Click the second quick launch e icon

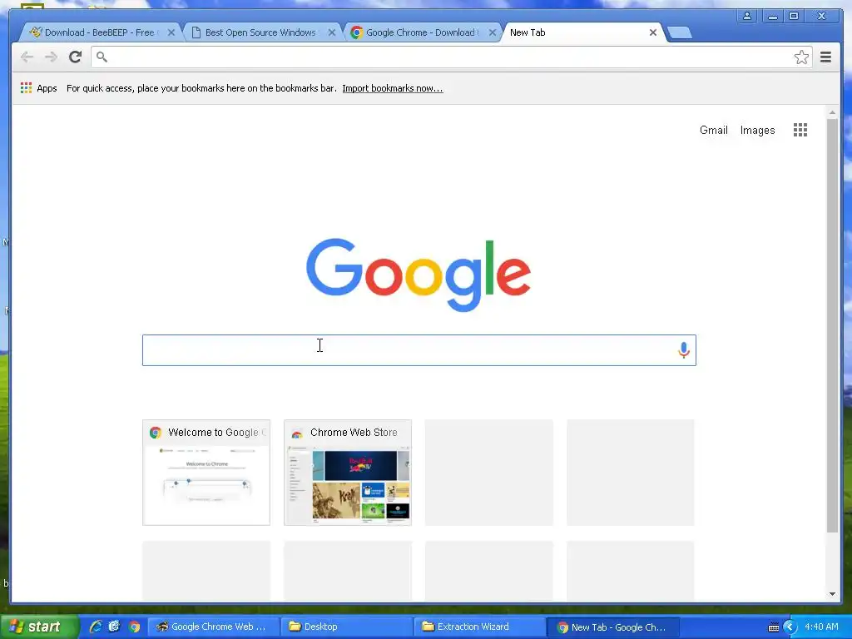pyautogui.click(x=114, y=627)
